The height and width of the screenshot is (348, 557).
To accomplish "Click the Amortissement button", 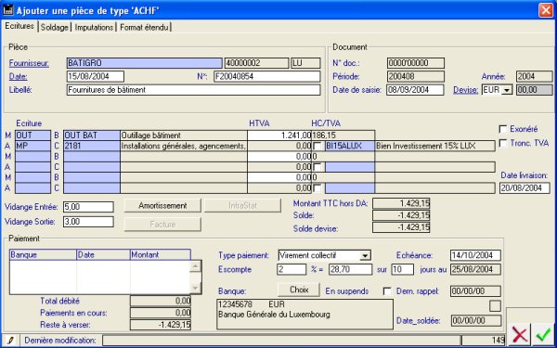I will [x=162, y=206].
